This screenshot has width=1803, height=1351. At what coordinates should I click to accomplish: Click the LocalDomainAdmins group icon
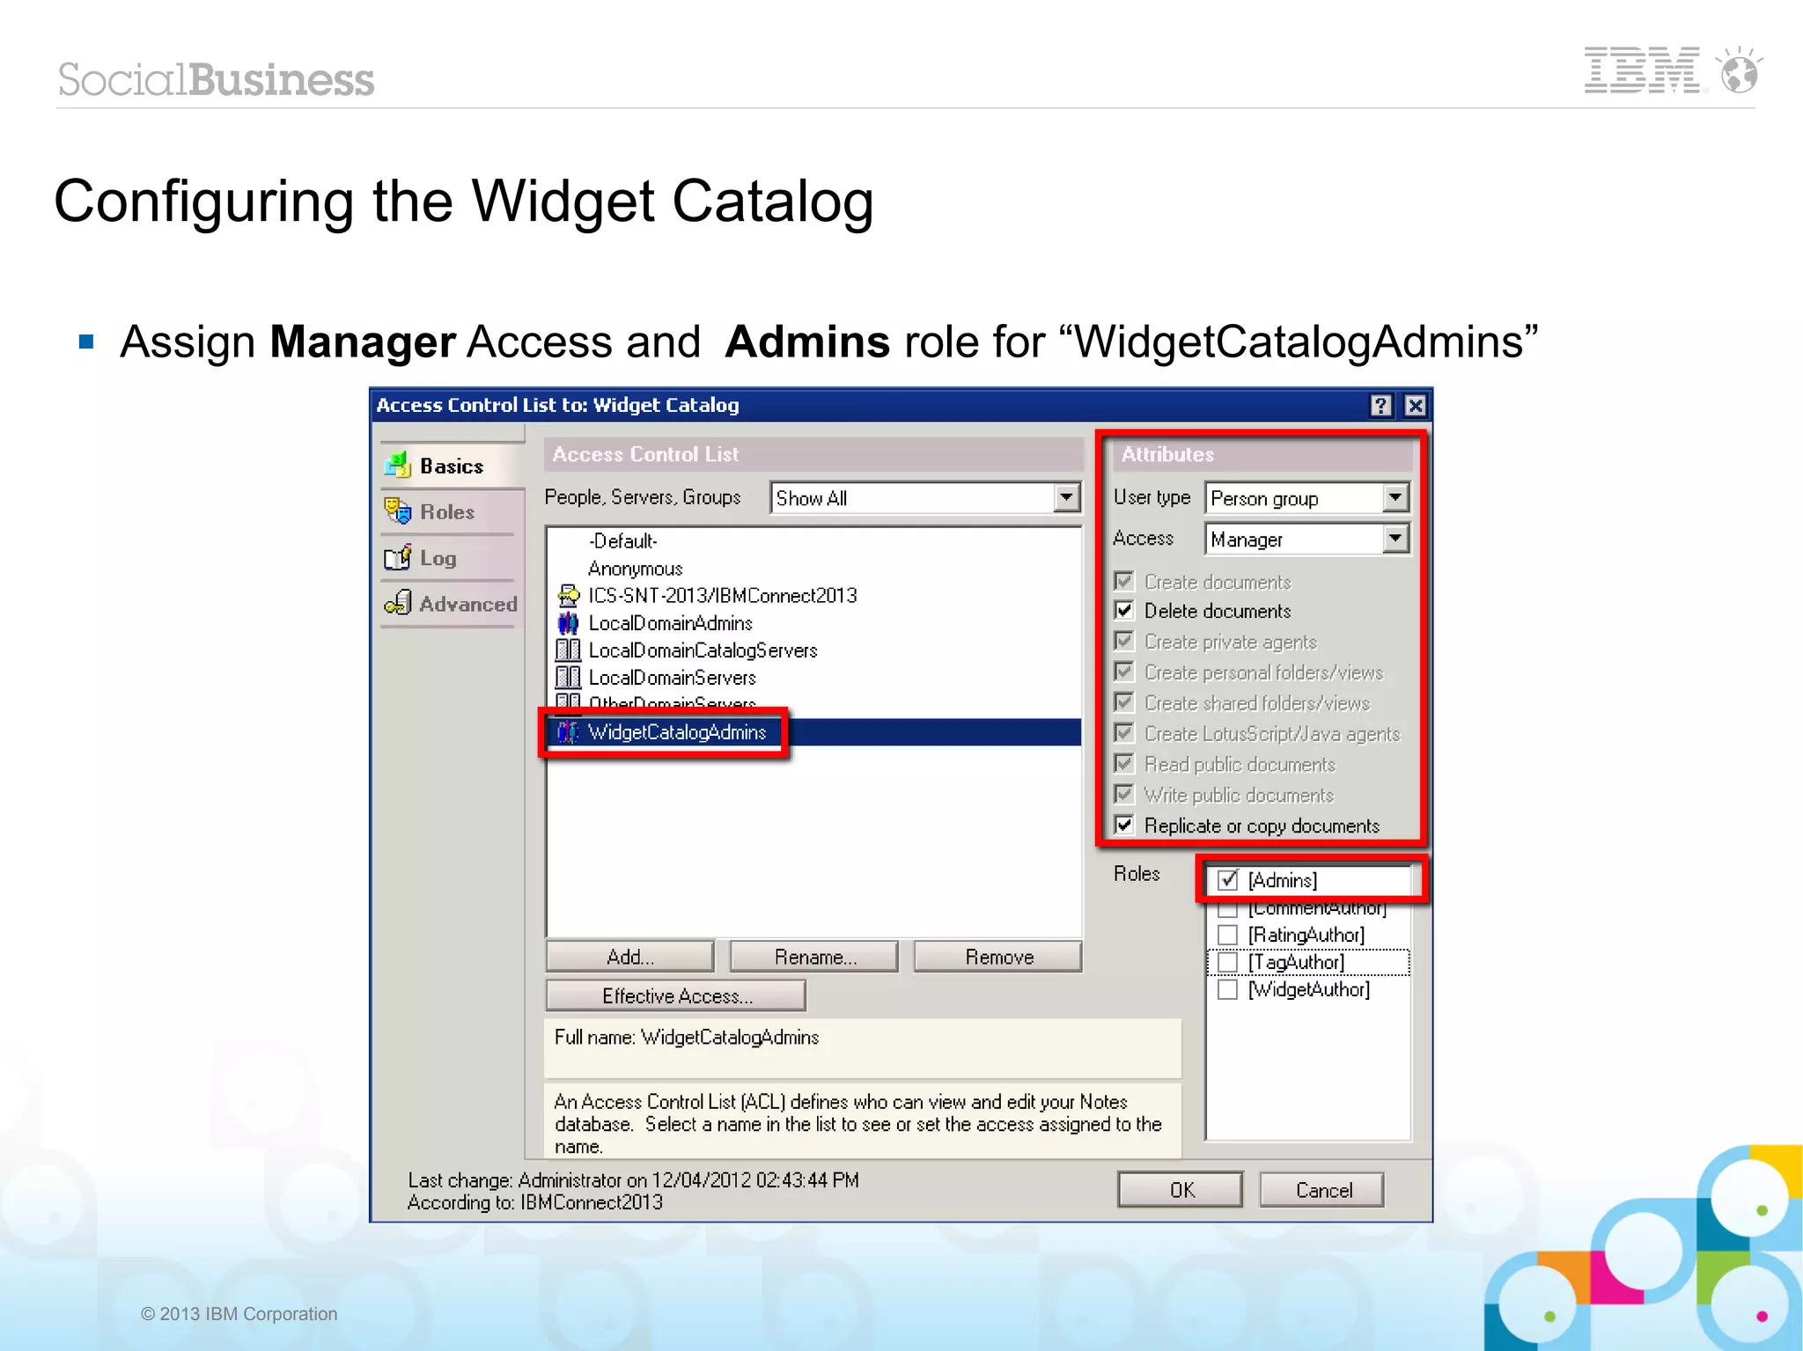pos(569,623)
